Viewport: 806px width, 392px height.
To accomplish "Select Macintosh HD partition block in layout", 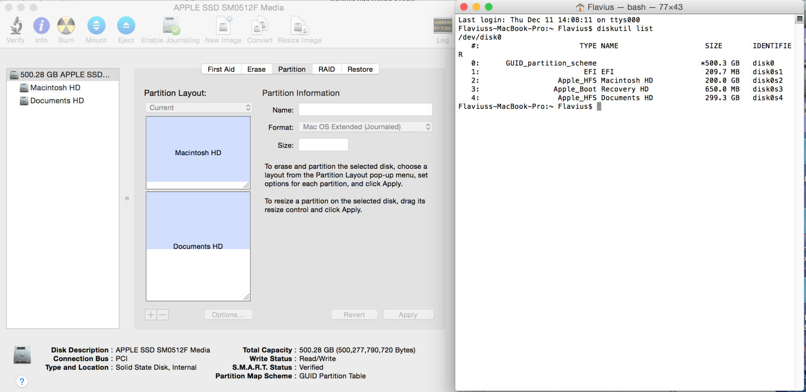I will coord(198,153).
